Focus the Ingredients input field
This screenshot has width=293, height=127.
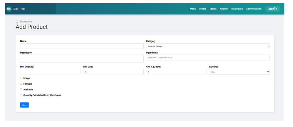click(x=208, y=58)
